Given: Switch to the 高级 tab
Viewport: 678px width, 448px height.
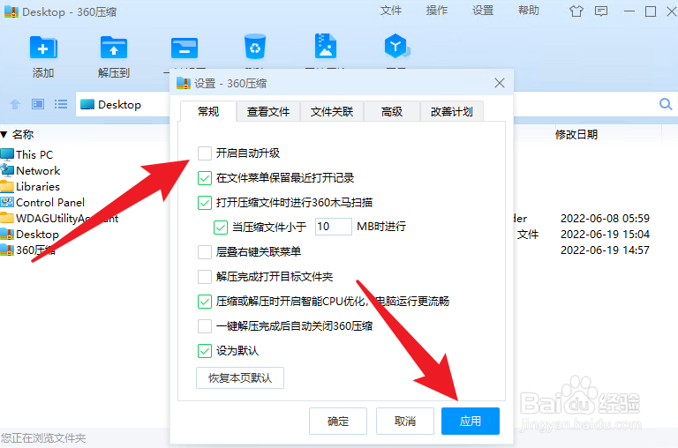Looking at the screenshot, I should [x=392, y=112].
